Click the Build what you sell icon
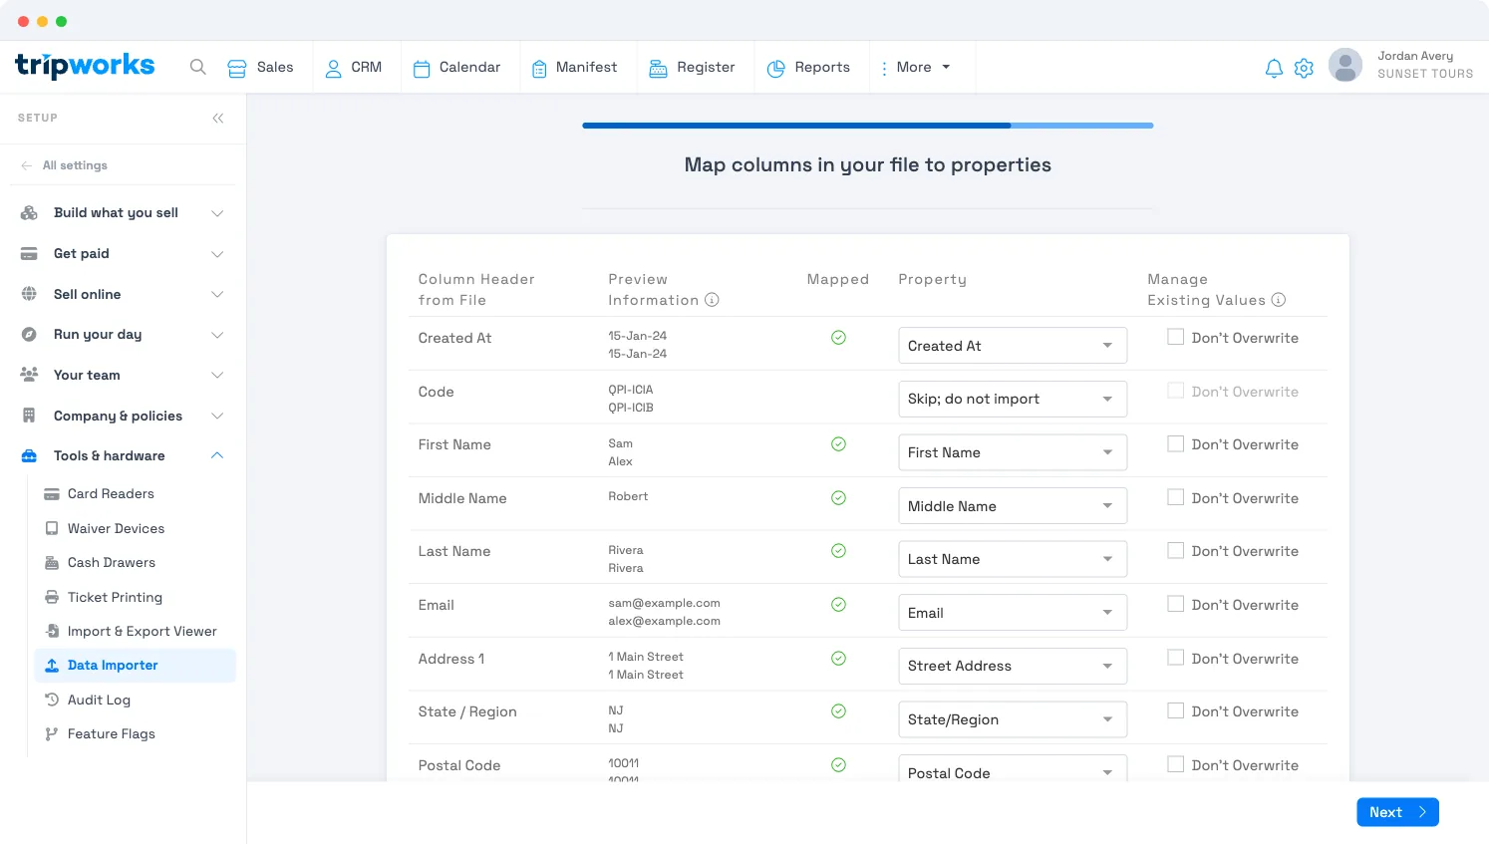Image resolution: width=1489 pixels, height=844 pixels. [x=29, y=212]
